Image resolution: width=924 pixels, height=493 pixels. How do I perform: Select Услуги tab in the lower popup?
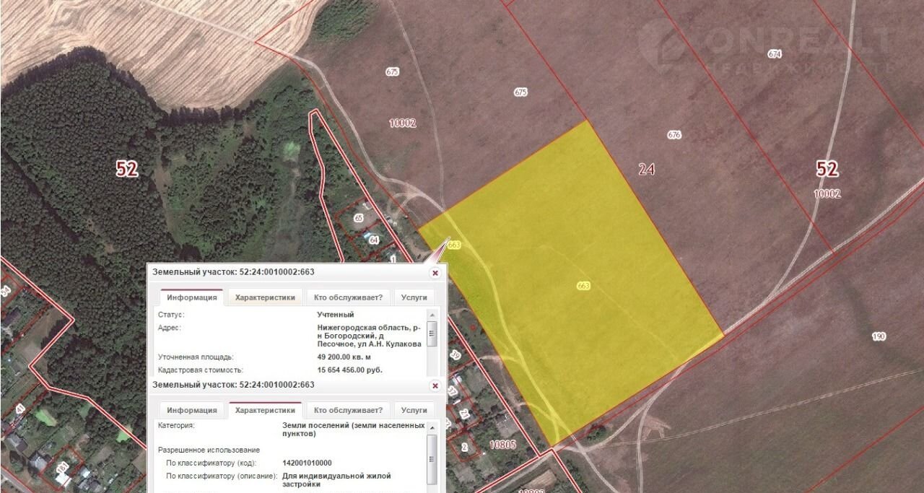pyautogui.click(x=414, y=410)
